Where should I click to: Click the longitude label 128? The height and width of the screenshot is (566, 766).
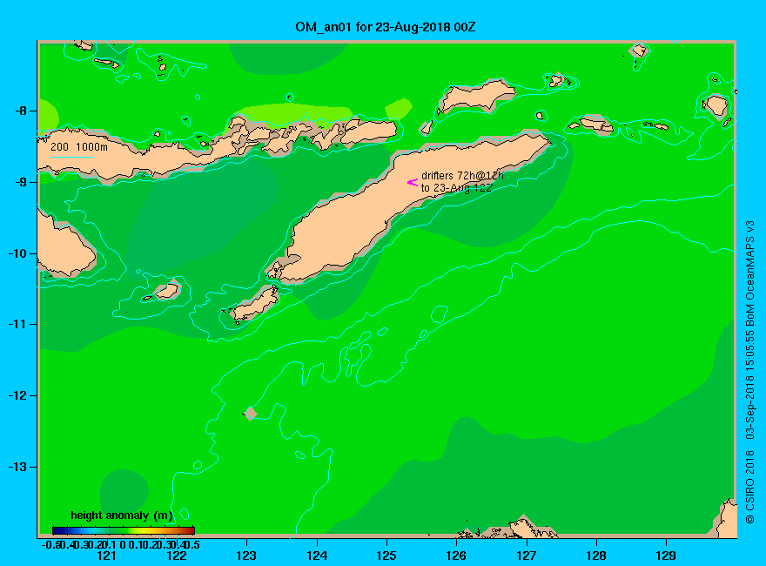(x=596, y=556)
